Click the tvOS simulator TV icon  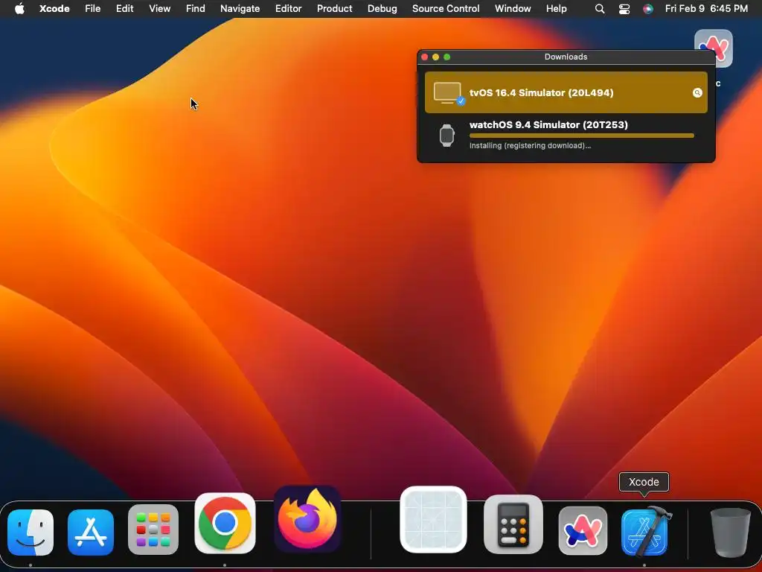tap(447, 93)
